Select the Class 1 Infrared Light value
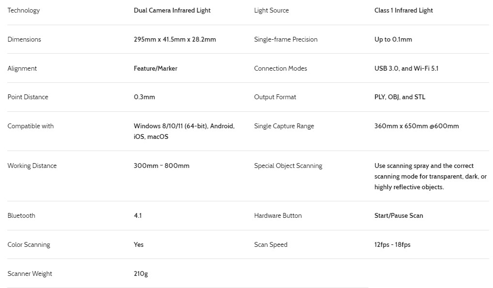Screen dimensions: 493x288 pos(403,10)
